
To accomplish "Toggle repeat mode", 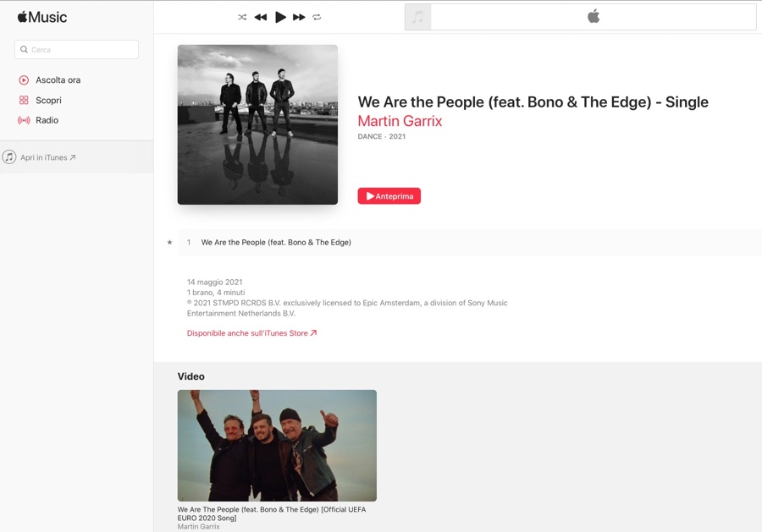I will pos(317,17).
